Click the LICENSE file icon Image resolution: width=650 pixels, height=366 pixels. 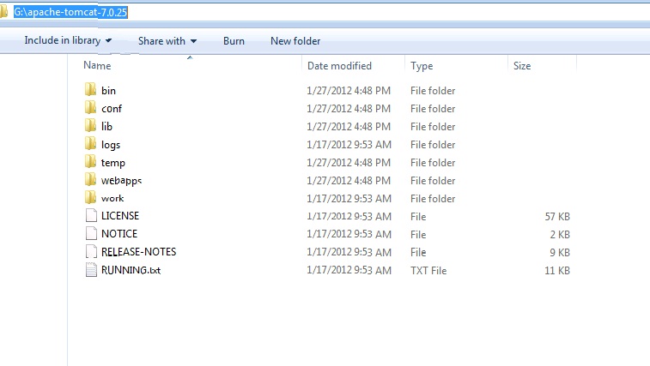coord(91,216)
